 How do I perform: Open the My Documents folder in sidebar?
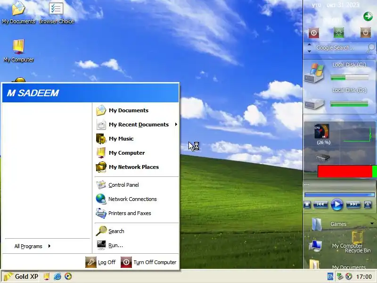point(314,264)
